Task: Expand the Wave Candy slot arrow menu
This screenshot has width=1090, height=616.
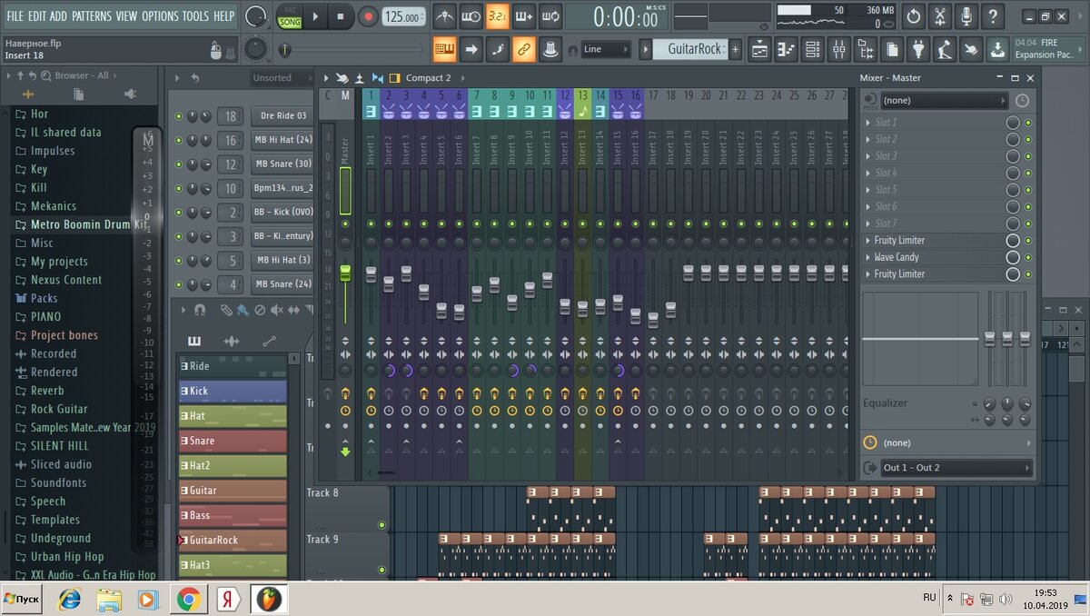Action: (x=868, y=257)
